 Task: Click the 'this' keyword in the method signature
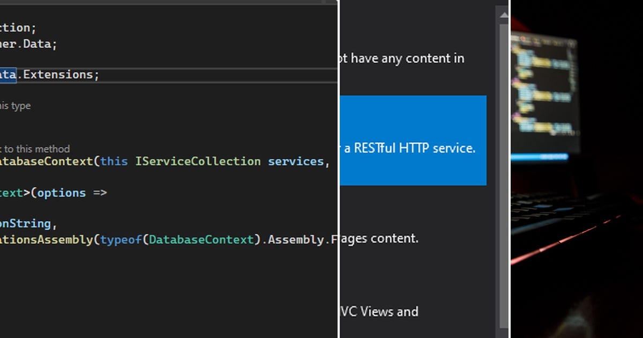tap(113, 161)
